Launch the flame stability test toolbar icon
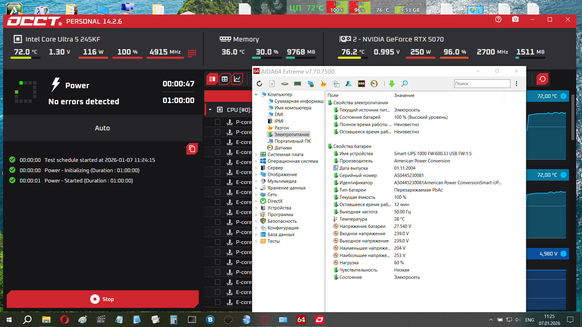This screenshot has width=582, height=327. (x=323, y=84)
